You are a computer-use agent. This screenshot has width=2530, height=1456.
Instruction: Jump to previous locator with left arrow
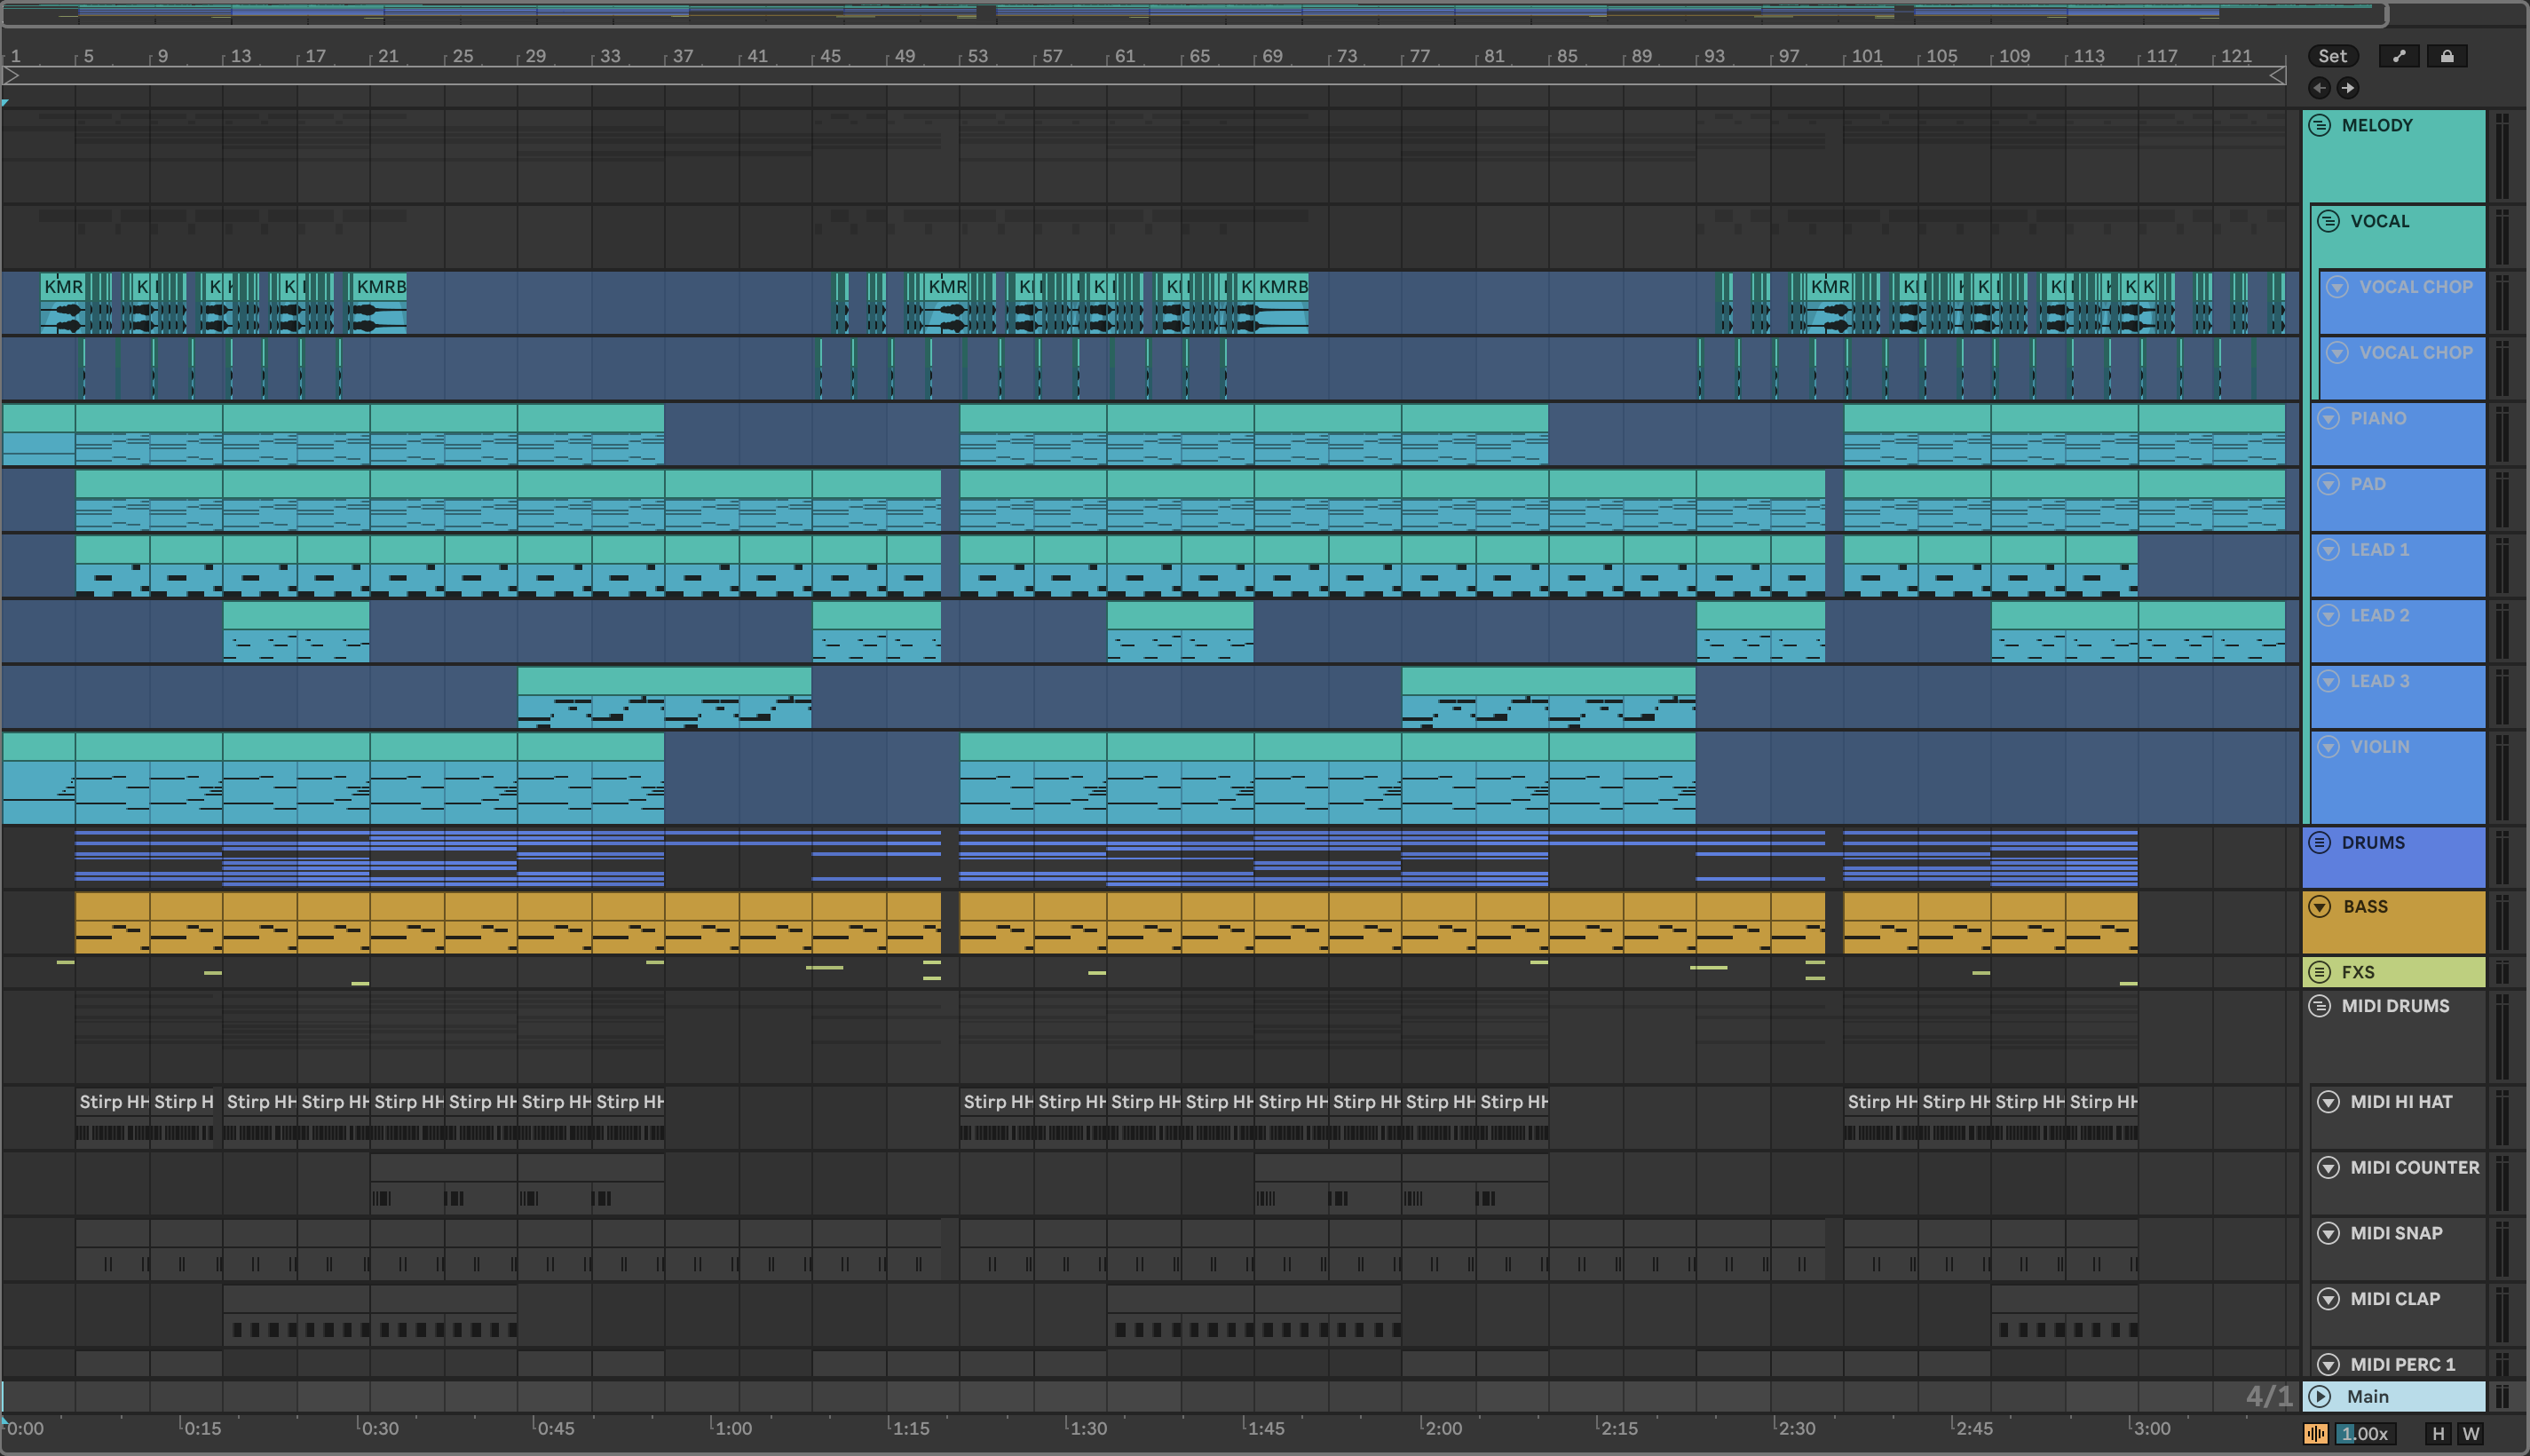(x=2319, y=88)
